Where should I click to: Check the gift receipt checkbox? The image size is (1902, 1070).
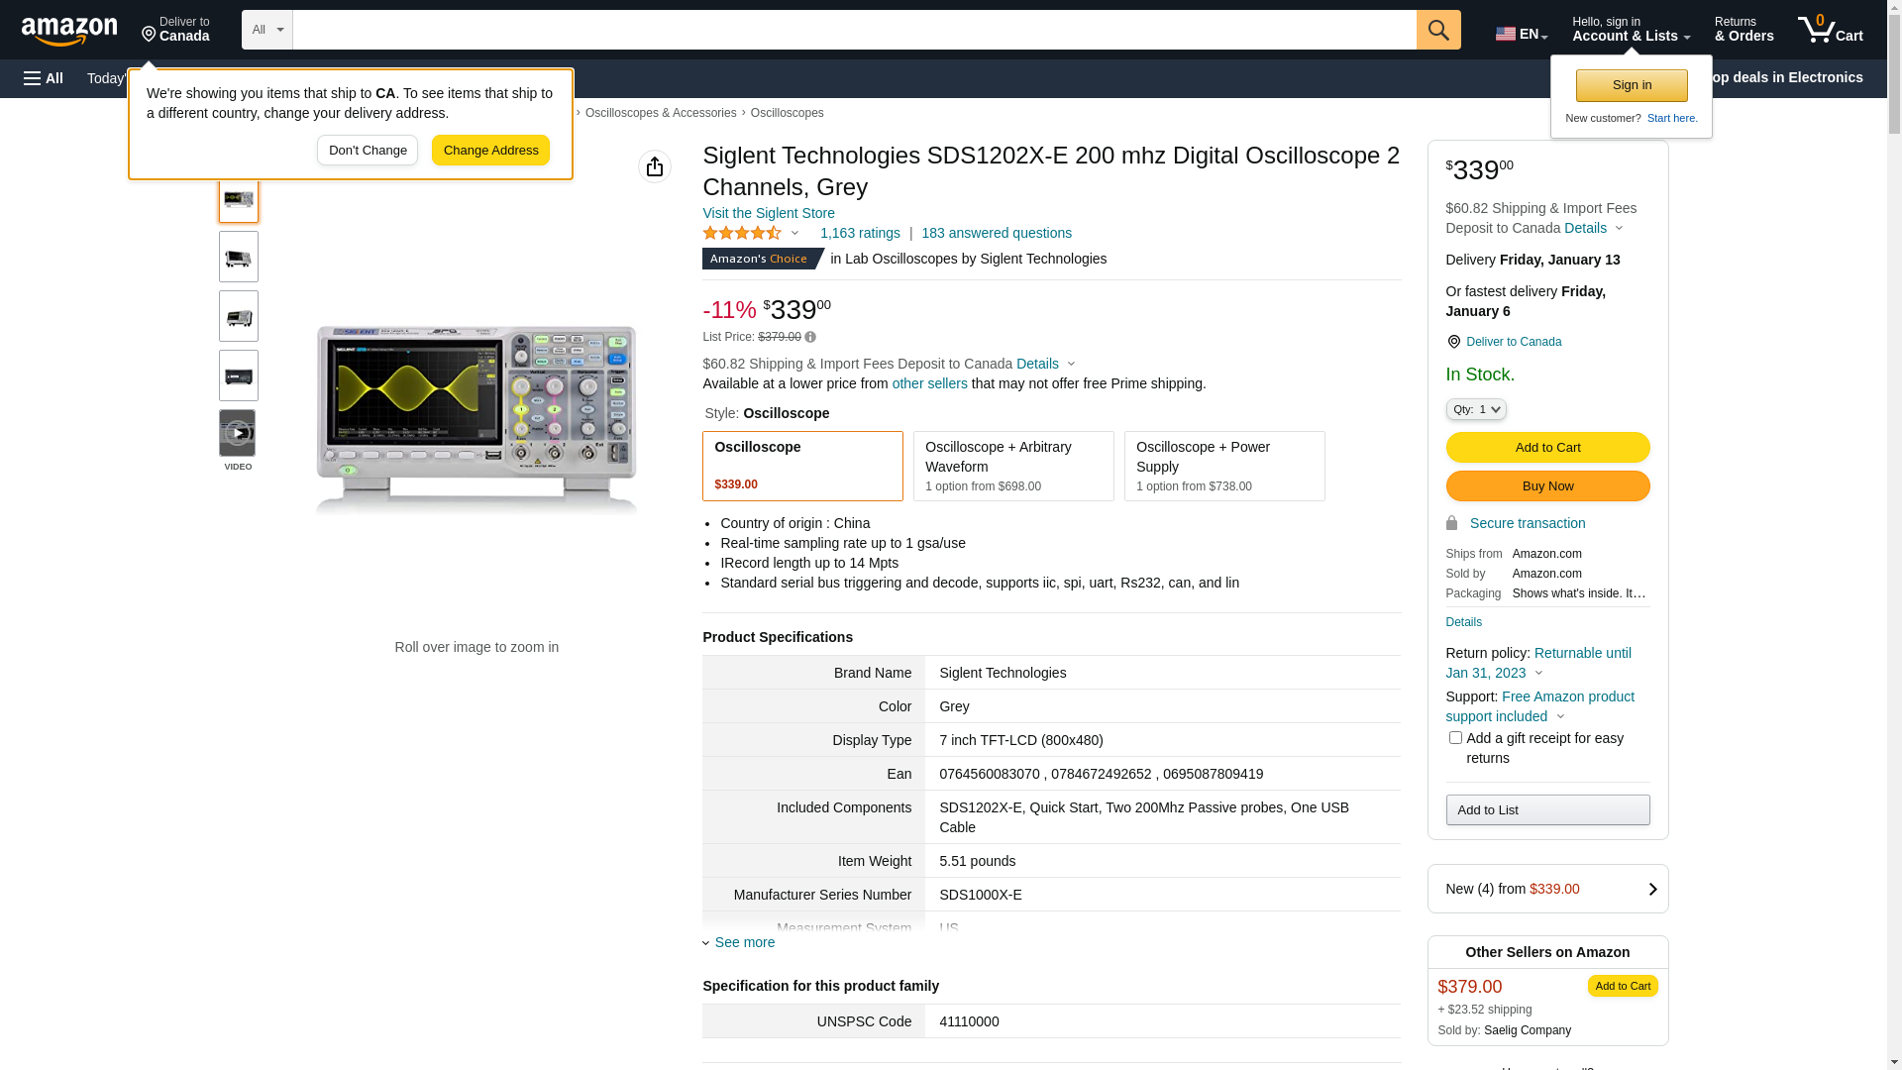point(1455,738)
